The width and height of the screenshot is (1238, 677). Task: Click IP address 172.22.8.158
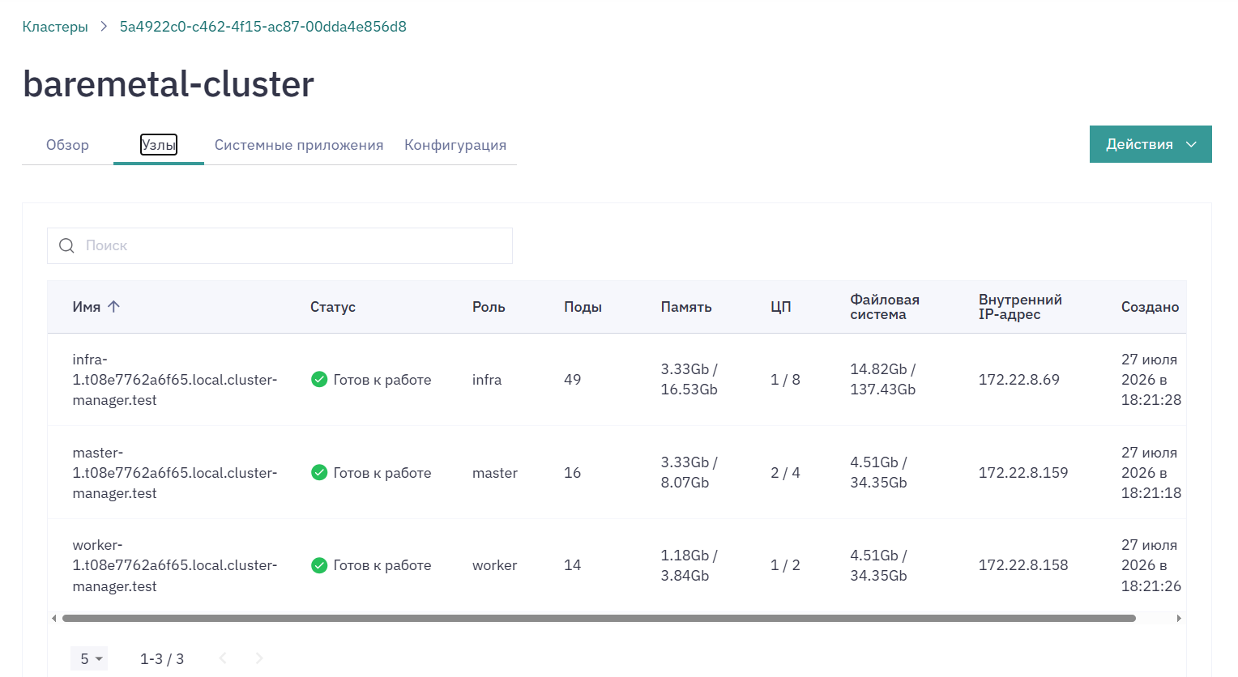1023,565
